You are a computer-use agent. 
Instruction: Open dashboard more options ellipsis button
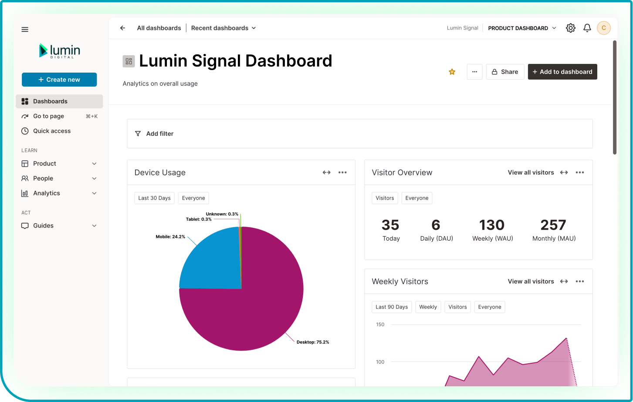tap(474, 72)
